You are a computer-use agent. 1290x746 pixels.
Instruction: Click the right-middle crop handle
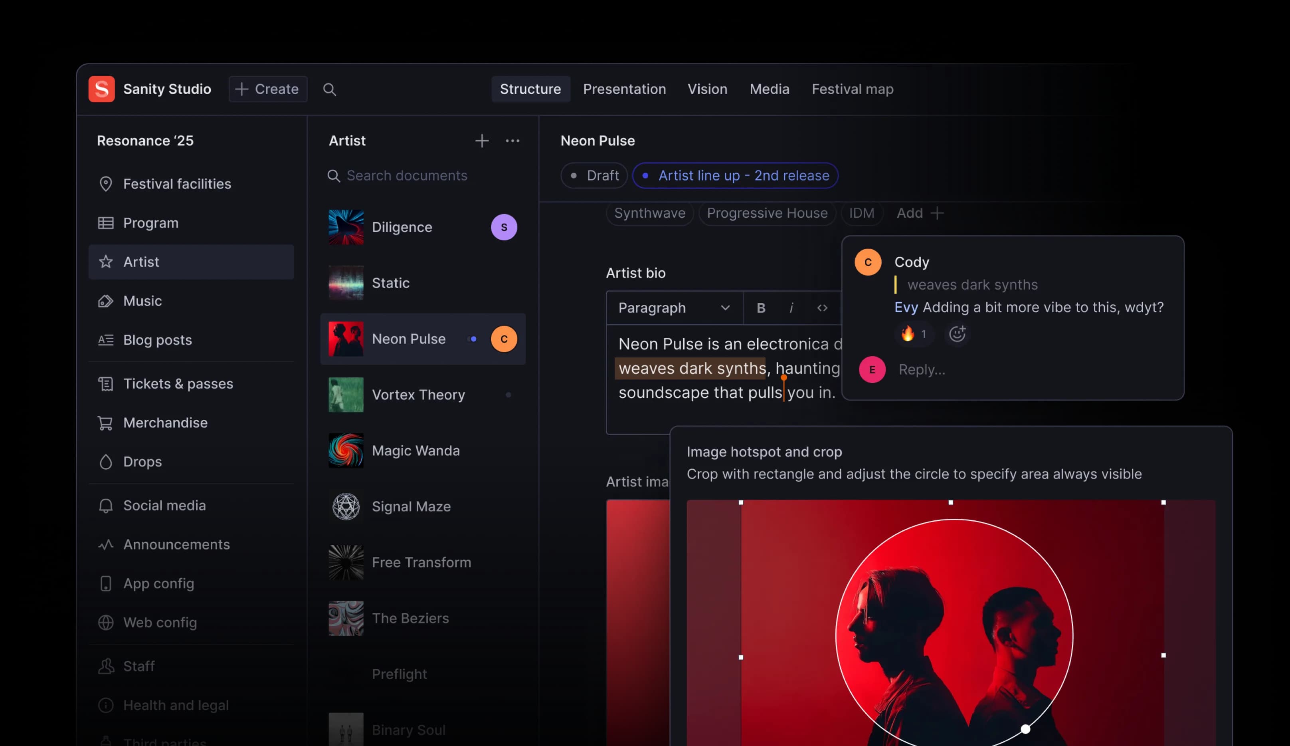pyautogui.click(x=1163, y=655)
